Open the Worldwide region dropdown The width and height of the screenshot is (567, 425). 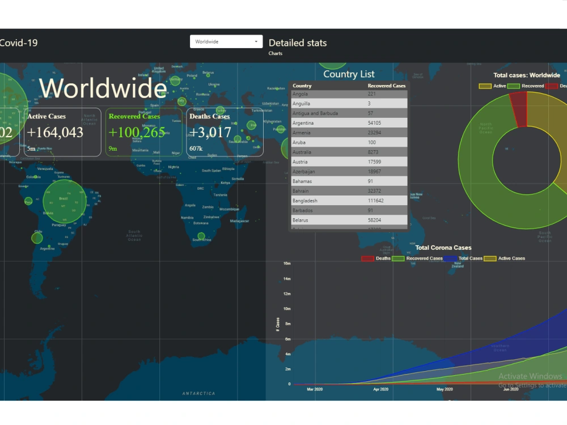point(226,41)
